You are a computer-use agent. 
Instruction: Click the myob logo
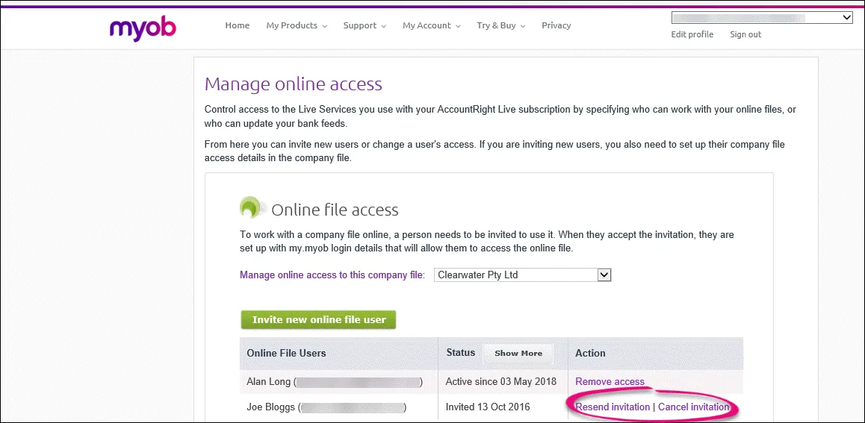point(143,28)
